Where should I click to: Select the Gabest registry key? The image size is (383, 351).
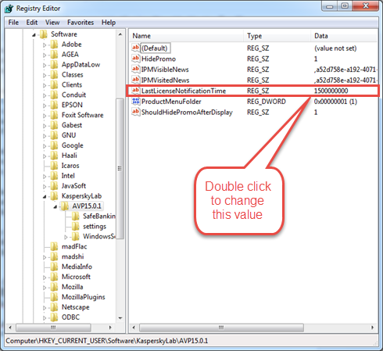pyautogui.click(x=72, y=125)
